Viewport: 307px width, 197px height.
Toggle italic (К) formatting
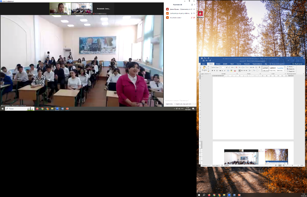pos(214,71)
